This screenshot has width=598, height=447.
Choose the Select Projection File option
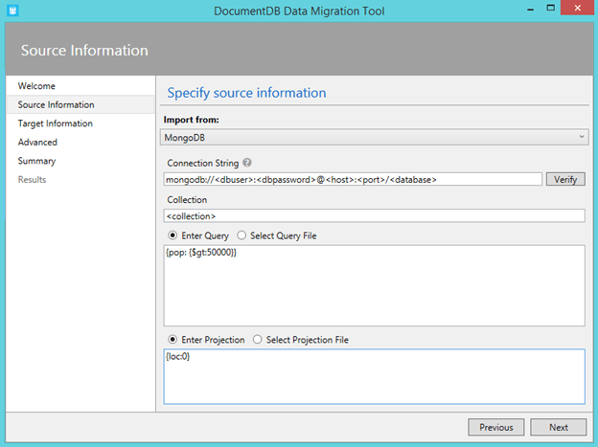coord(258,340)
